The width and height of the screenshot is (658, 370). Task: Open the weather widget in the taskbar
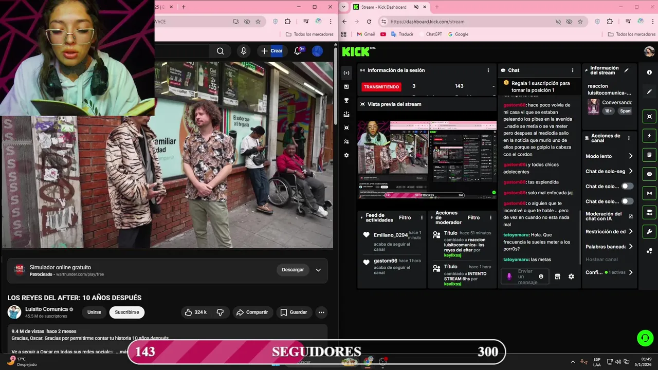click(x=22, y=362)
